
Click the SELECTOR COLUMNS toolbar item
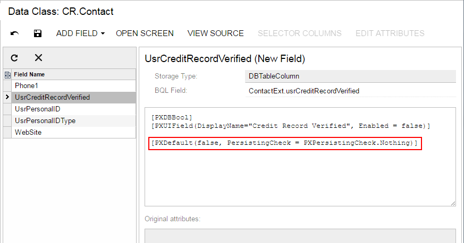tap(300, 33)
